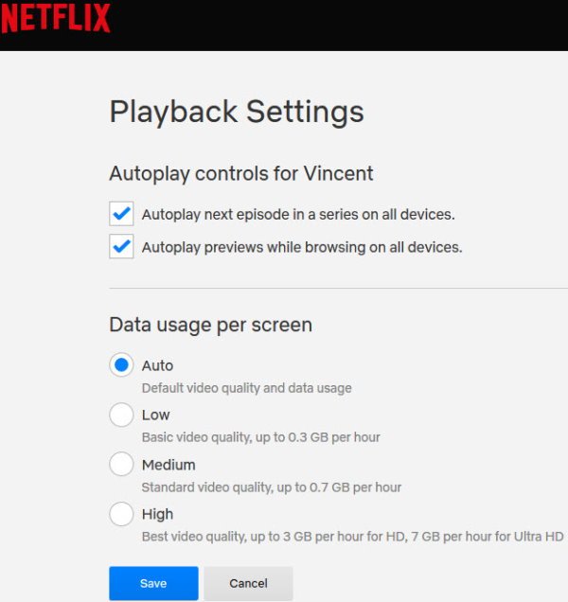Click the 'Standard video quality' description text

point(271,487)
